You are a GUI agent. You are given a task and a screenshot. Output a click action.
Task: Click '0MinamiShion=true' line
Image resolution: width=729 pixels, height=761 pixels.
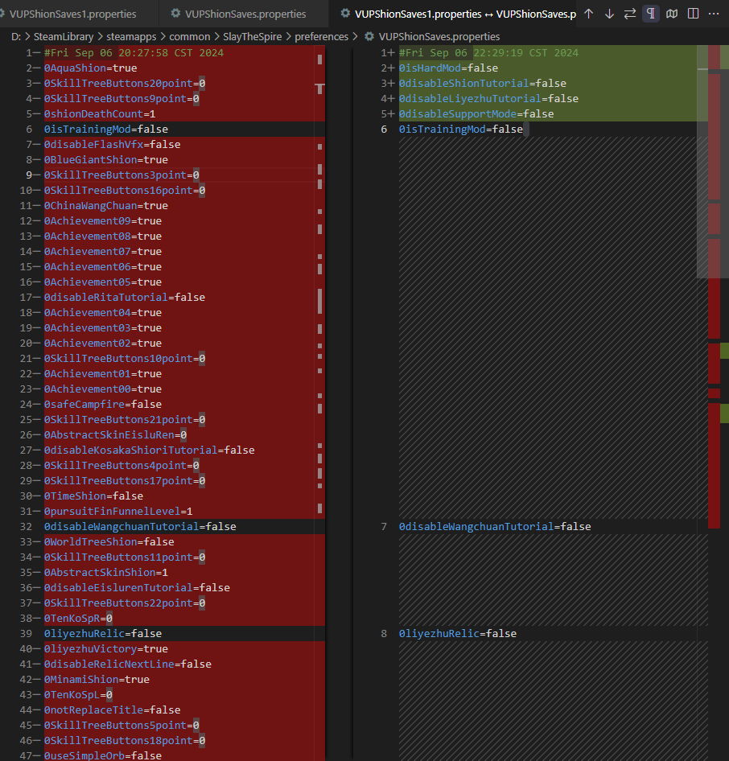coord(97,680)
